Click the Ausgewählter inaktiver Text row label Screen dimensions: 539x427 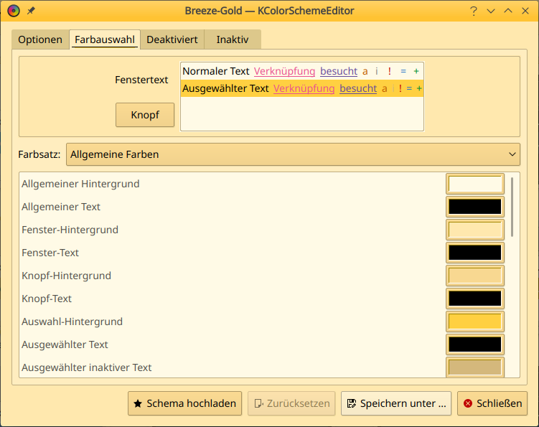[x=87, y=367]
